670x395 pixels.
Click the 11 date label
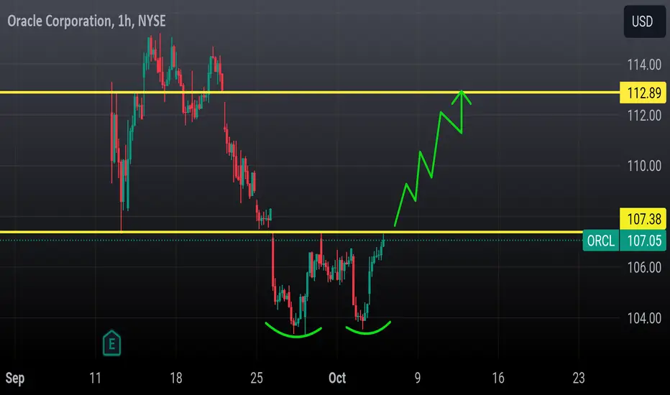click(x=96, y=378)
